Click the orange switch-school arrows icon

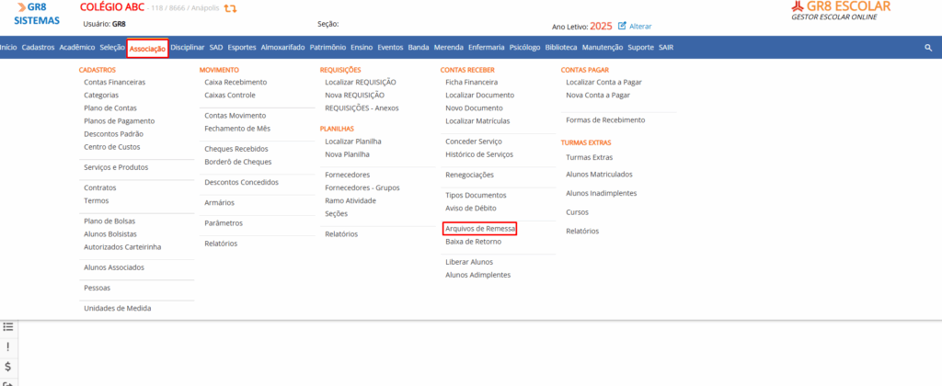tap(230, 8)
